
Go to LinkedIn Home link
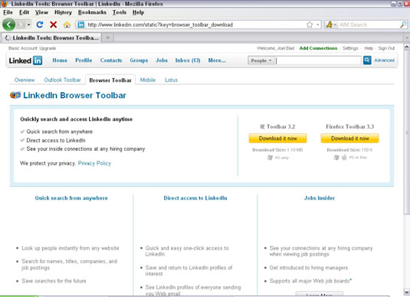[x=60, y=60]
